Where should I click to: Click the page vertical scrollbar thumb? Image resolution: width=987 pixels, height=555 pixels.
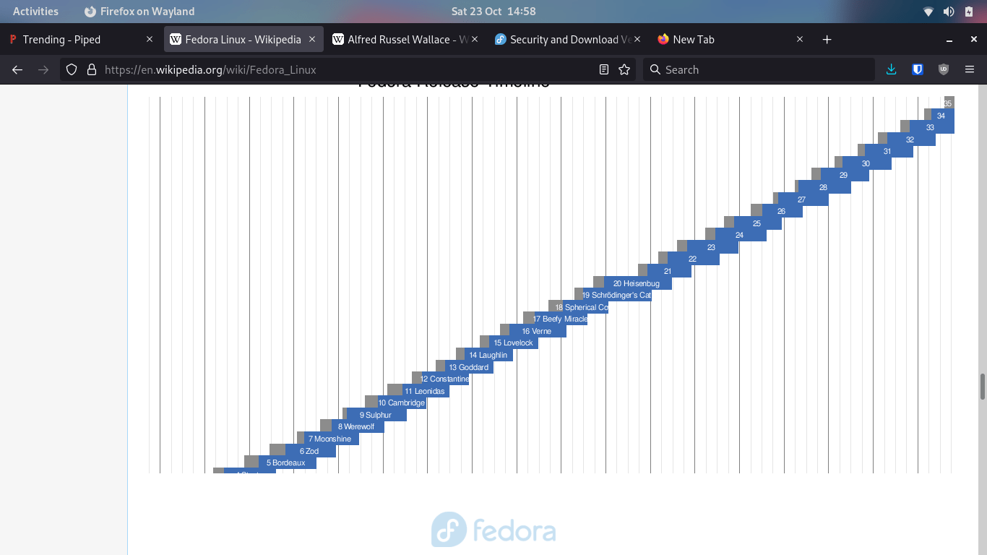[x=983, y=387]
